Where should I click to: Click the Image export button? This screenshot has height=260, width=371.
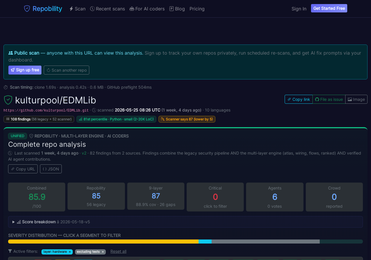coord(356,99)
